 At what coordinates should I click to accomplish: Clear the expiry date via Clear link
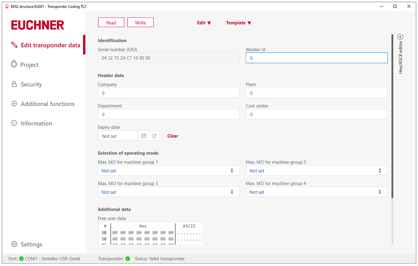[x=172, y=136]
